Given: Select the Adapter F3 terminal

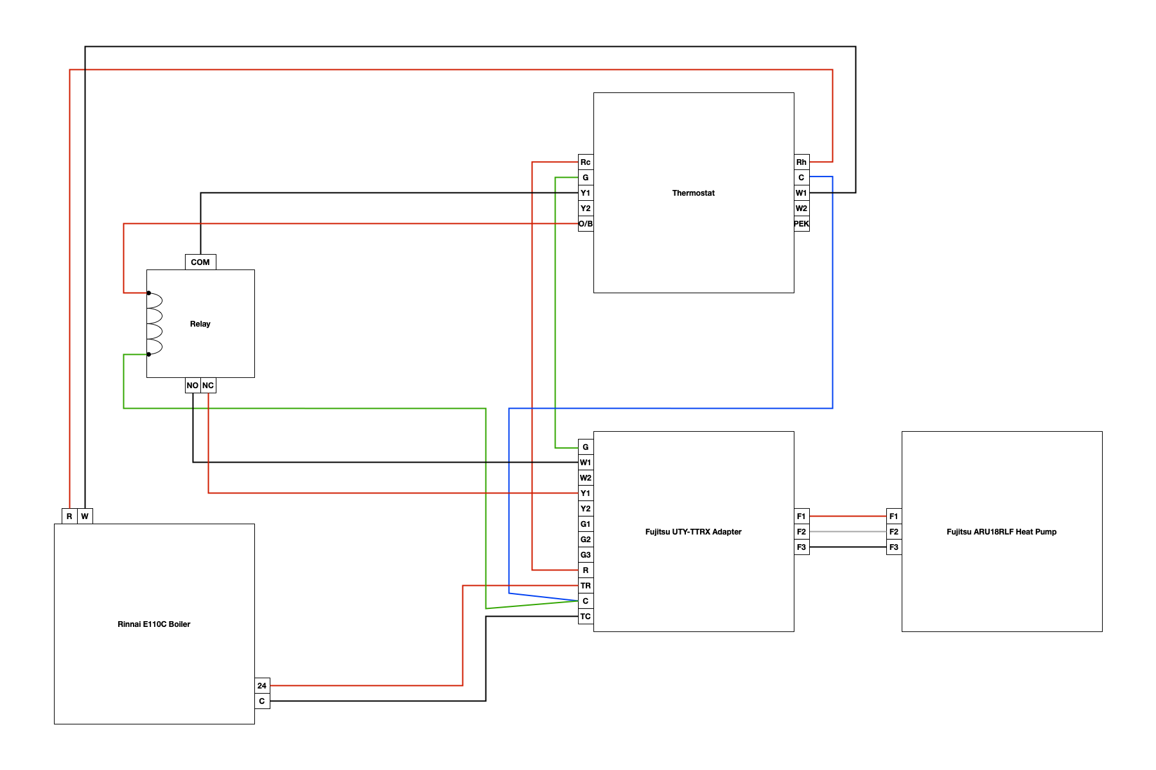Looking at the screenshot, I should (801, 547).
